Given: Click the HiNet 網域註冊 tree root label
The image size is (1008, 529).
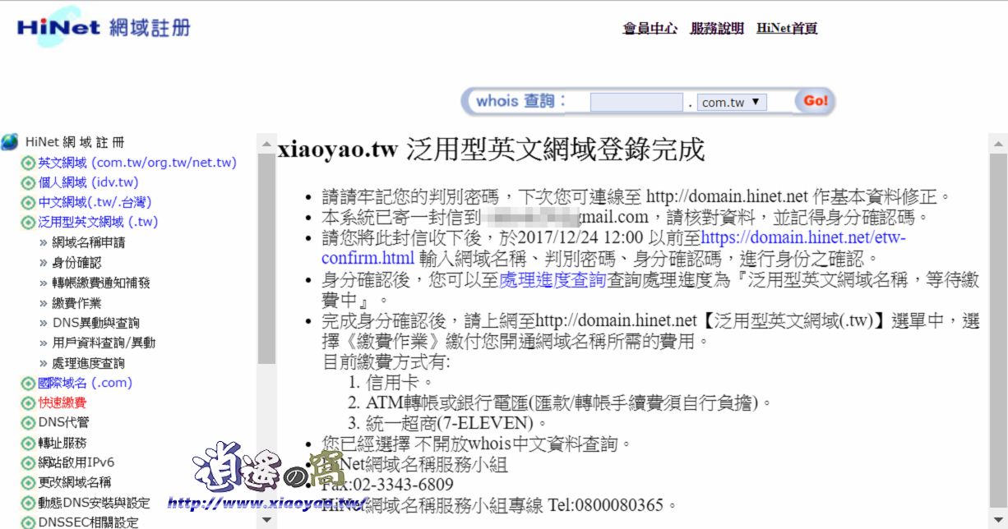Looking at the screenshot, I should [x=75, y=142].
